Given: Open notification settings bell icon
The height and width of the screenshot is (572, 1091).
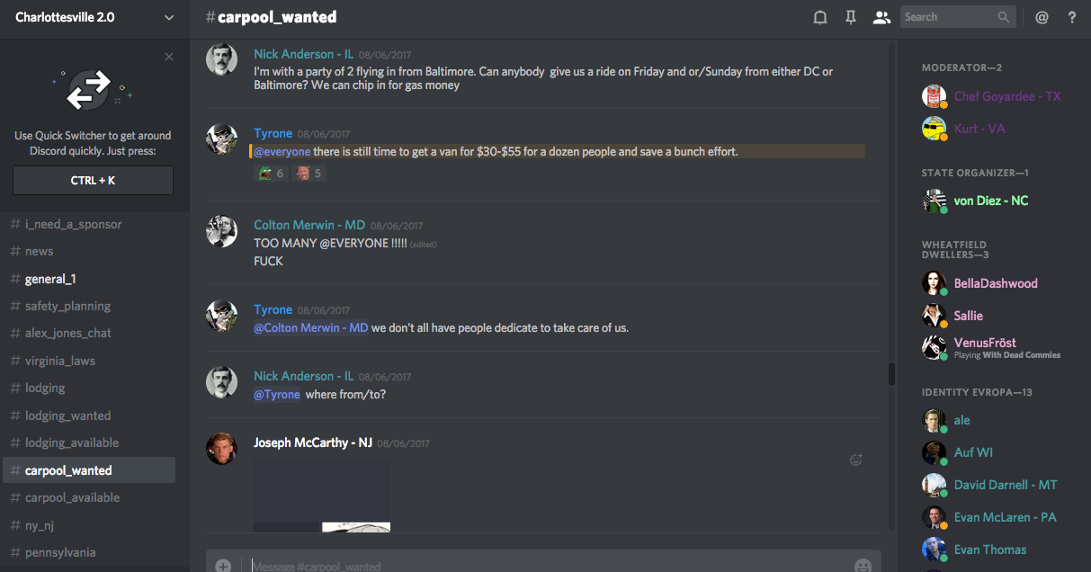Looking at the screenshot, I should (x=820, y=17).
